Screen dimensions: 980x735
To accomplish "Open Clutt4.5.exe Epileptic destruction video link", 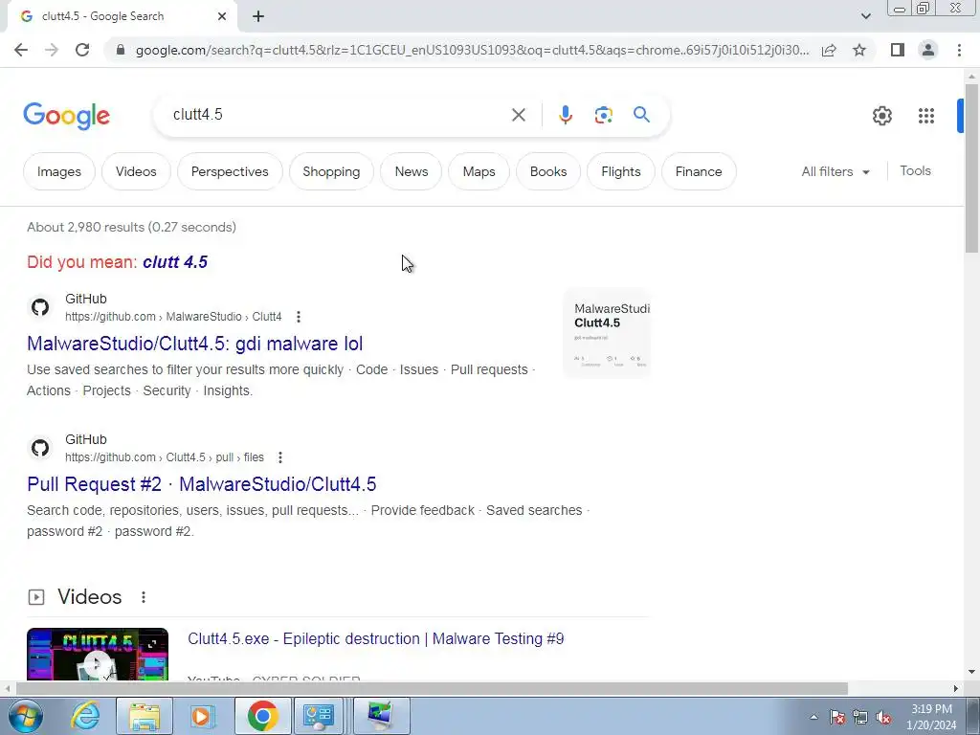I will pos(375,638).
